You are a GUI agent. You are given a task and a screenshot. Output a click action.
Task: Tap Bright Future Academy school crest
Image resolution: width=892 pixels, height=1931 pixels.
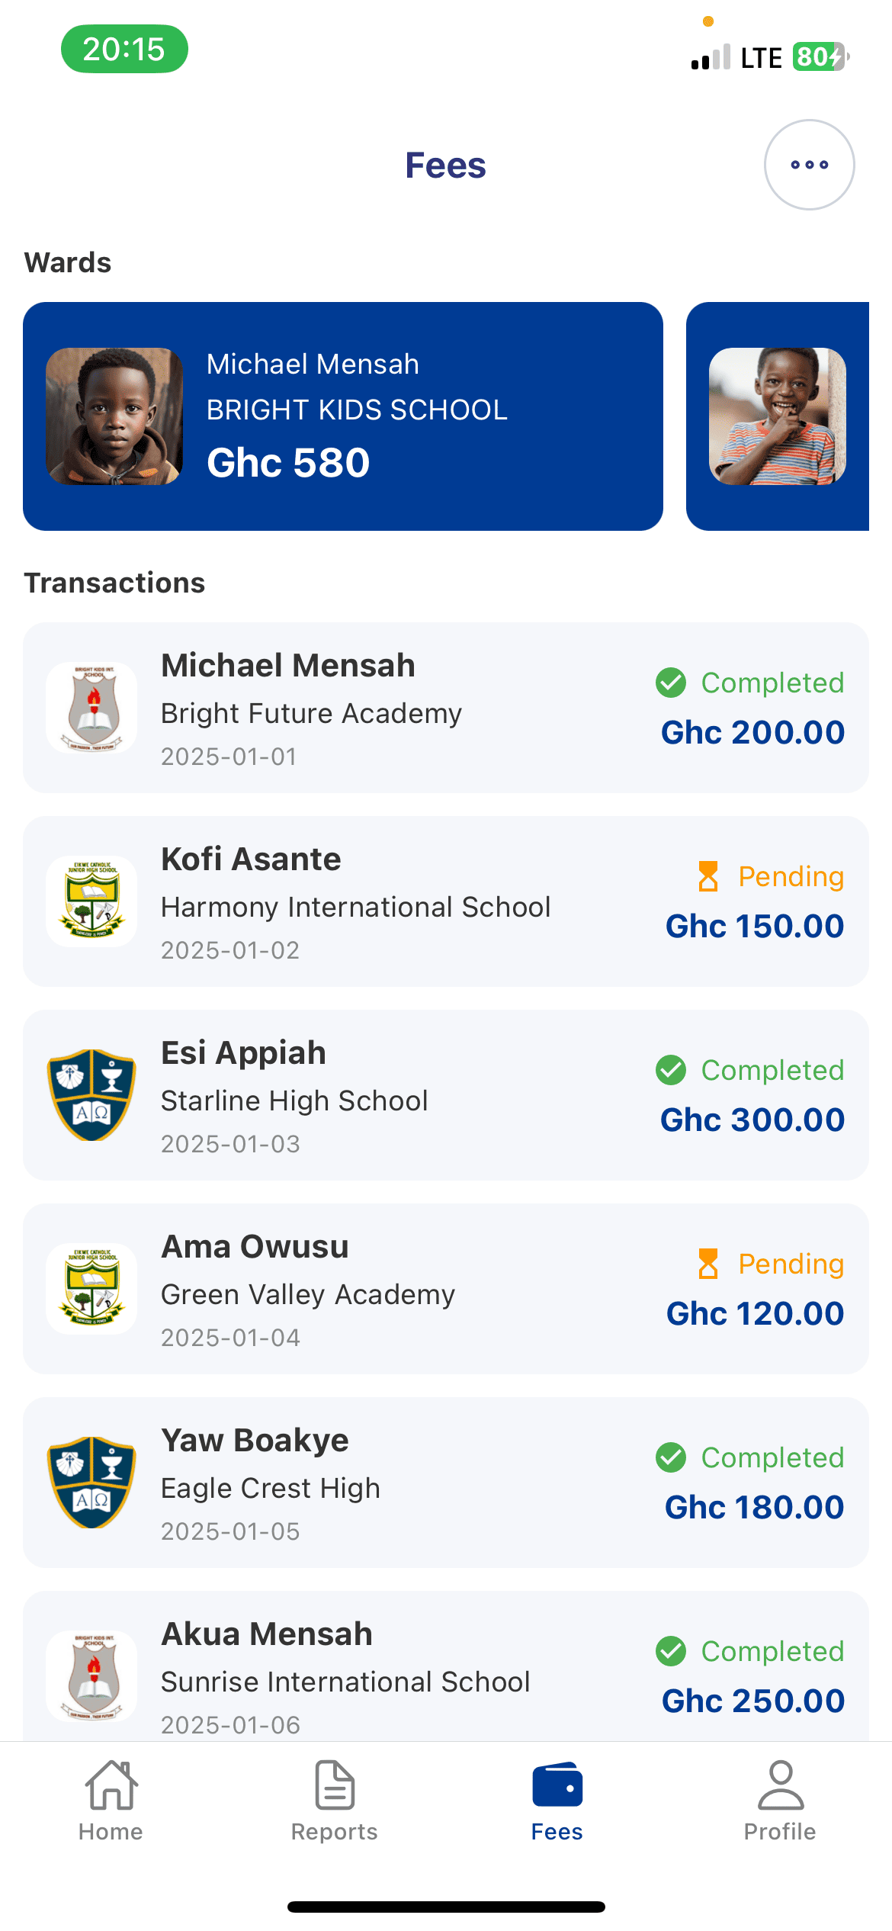pos(91,708)
